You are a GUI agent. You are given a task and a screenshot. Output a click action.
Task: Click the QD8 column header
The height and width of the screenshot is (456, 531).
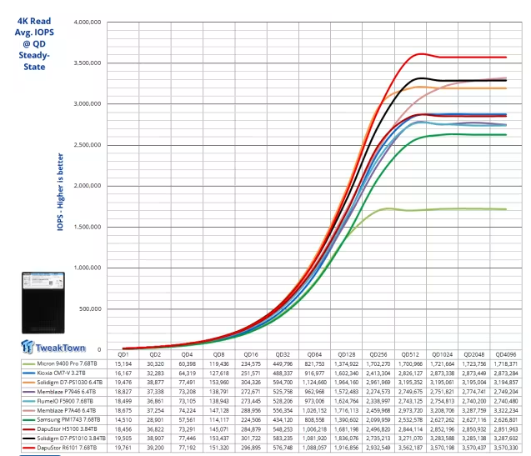coord(218,354)
